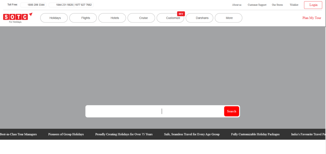Select the Hotels menu item
Viewport: 326px width, 154px height.
pyautogui.click(x=113, y=18)
